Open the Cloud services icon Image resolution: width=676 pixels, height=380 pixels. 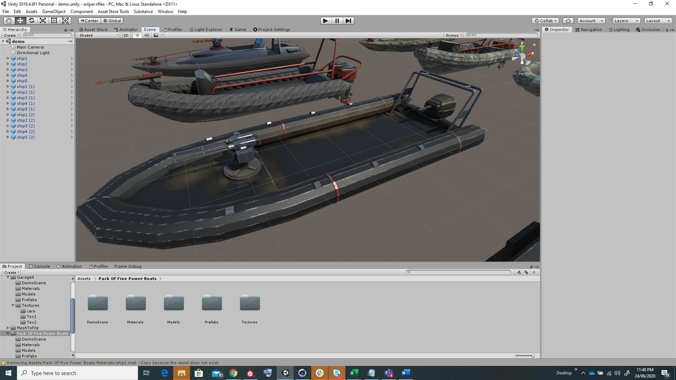click(x=568, y=21)
